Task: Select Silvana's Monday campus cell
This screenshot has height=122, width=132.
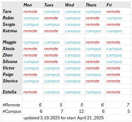Action: (x=33, y=61)
